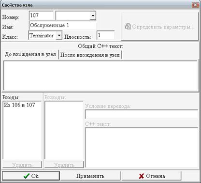Click the Применить button
Viewport: 201px width, 183px height.
90,176
